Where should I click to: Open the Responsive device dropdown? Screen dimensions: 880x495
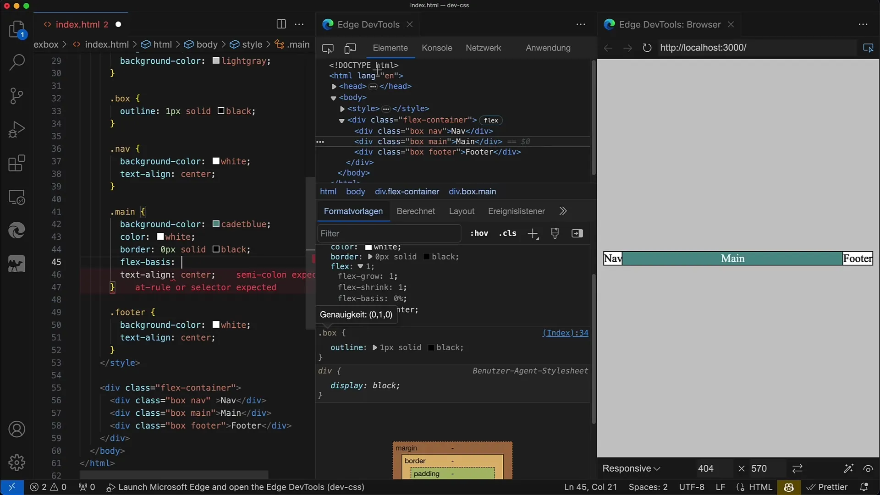tap(631, 468)
